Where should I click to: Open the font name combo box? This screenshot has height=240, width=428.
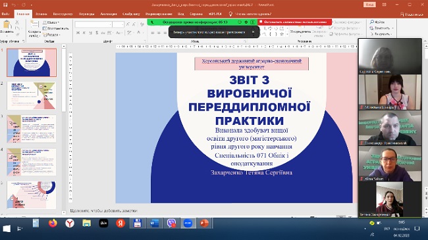[94, 24]
